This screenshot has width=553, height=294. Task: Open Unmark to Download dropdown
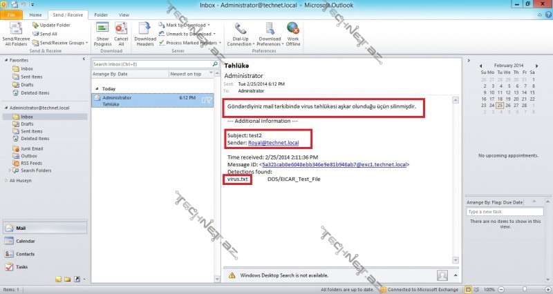187,34
